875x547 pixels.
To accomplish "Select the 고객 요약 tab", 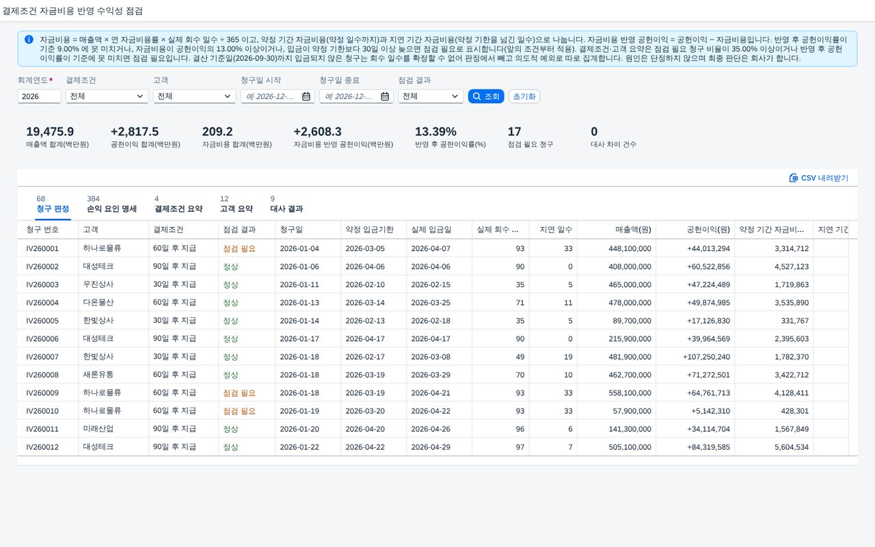I will coord(237,204).
